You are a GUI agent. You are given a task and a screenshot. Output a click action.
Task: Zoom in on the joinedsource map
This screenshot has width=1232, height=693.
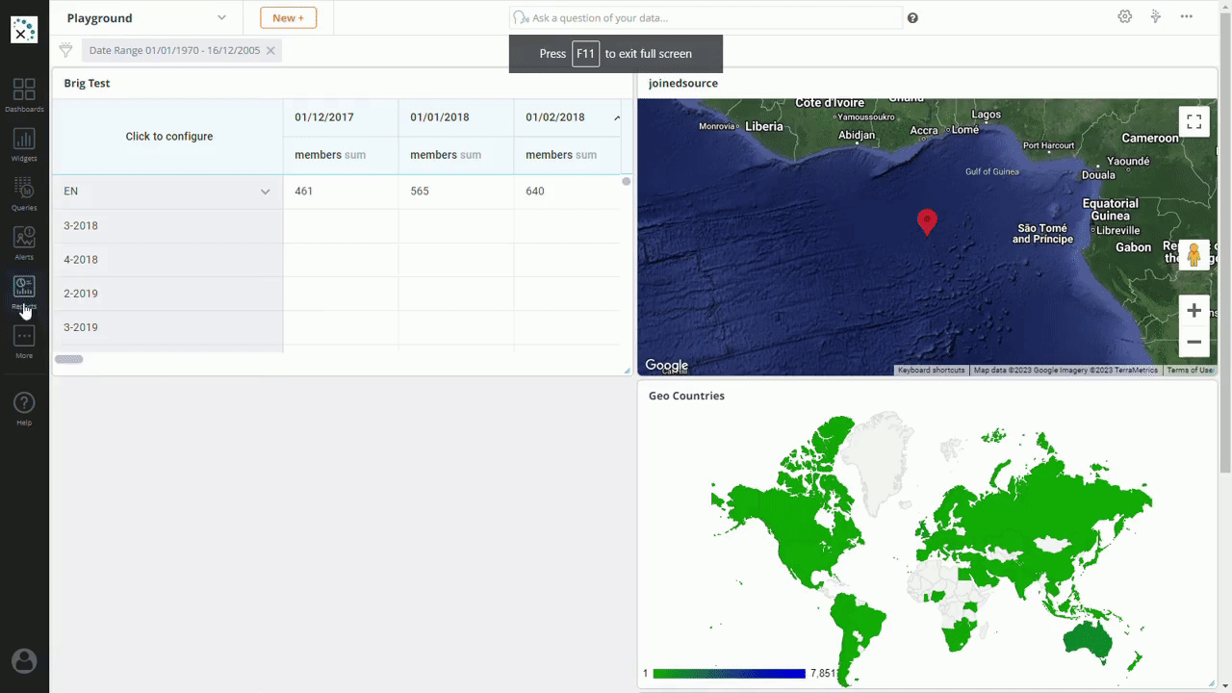(x=1193, y=310)
